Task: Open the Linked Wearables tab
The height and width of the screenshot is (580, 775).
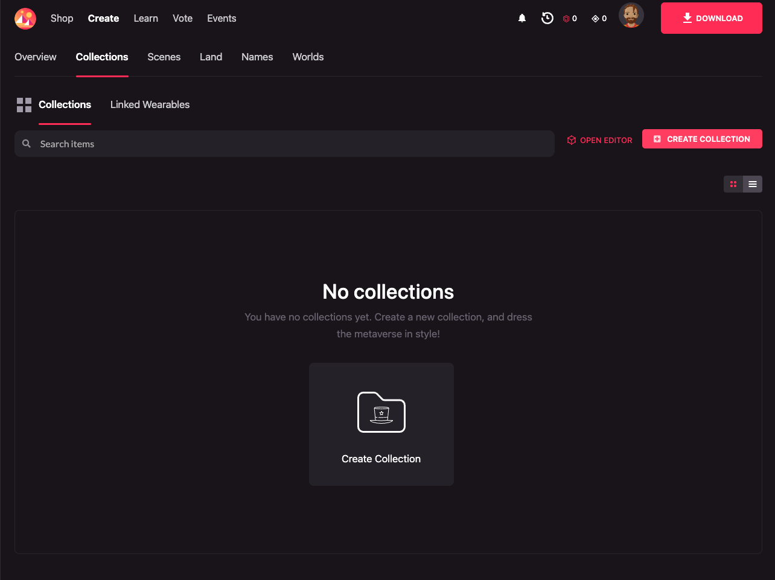Action: tap(150, 104)
